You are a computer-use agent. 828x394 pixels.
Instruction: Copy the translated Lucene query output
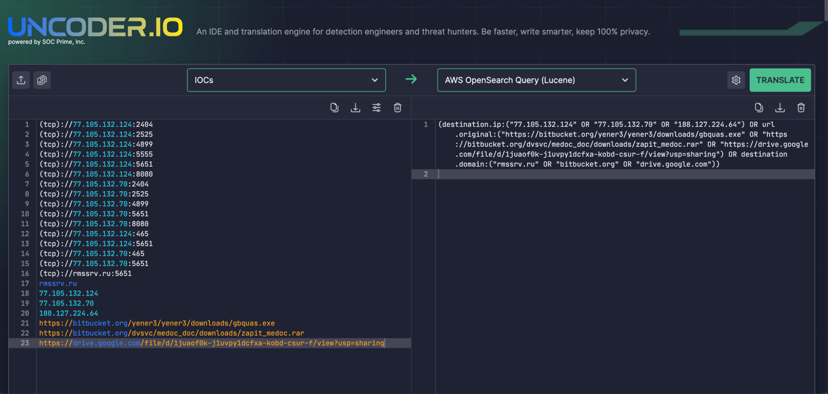click(x=759, y=107)
